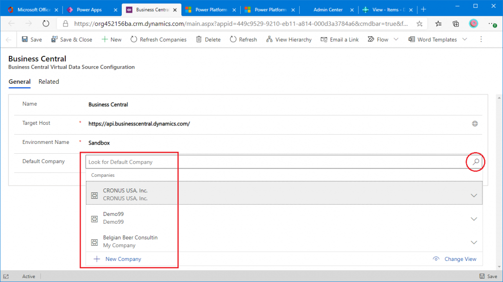
Task: Expand details chevron for Belgian Beer Consultin
Action: 474,242
